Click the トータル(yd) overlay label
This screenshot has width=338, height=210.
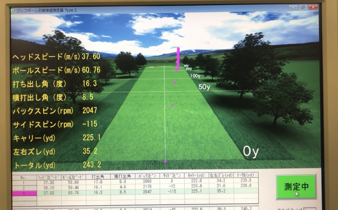tap(34, 166)
